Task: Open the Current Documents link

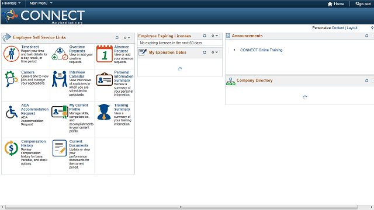Action: pos(79,143)
